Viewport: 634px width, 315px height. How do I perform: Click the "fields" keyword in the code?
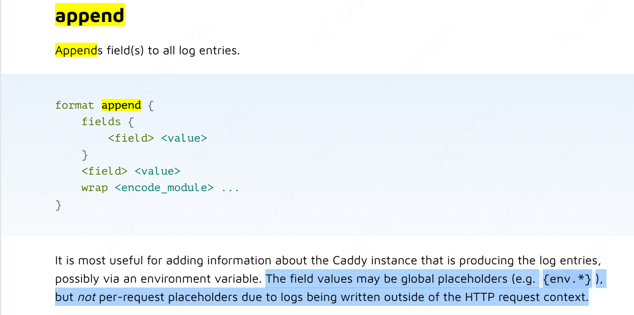(101, 121)
